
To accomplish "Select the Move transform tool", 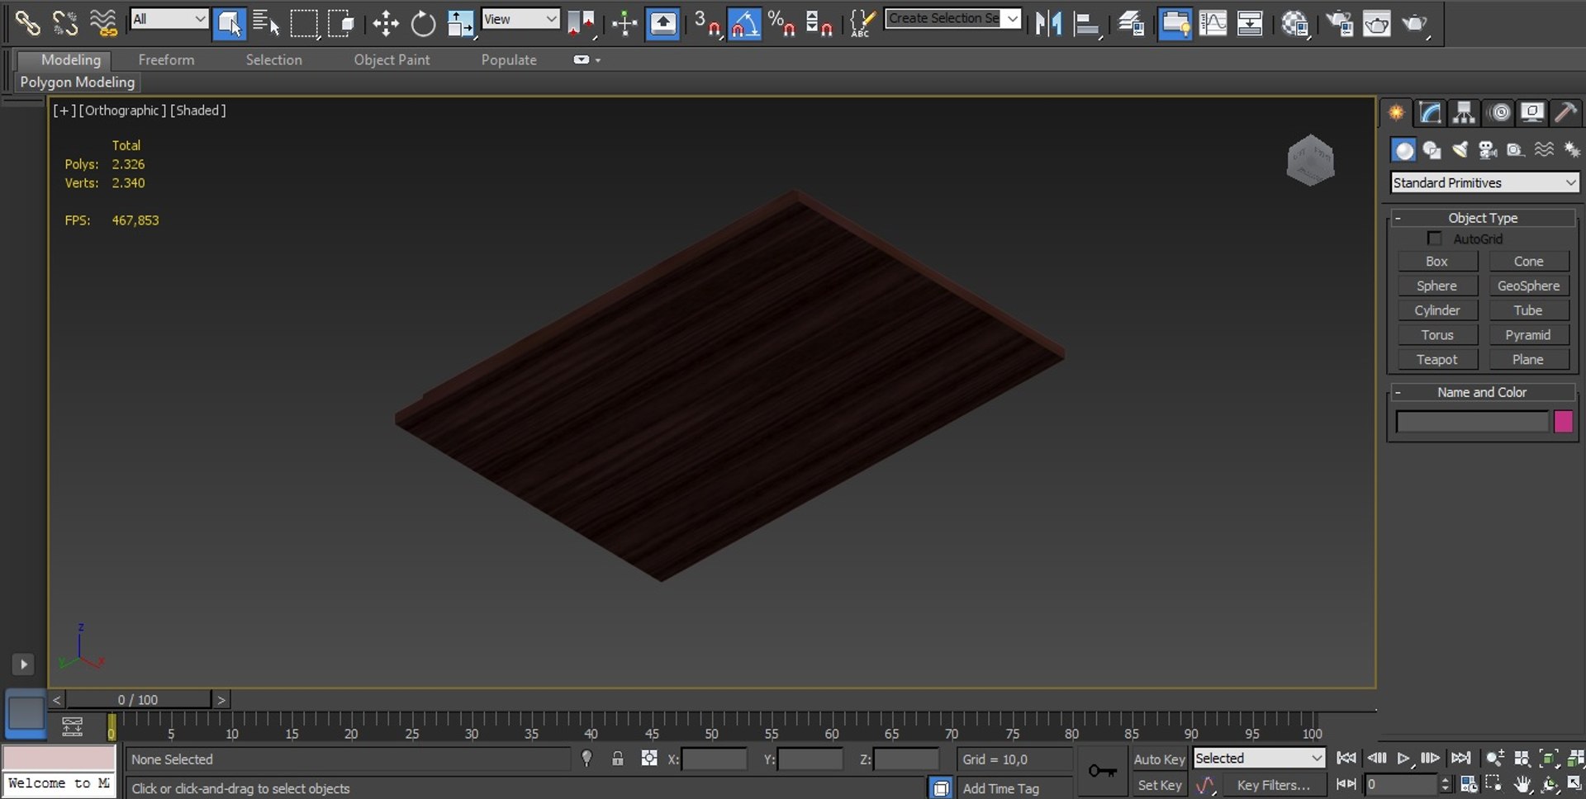I will click(386, 24).
